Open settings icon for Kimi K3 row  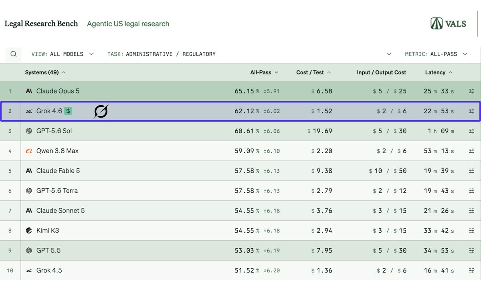pos(471,231)
